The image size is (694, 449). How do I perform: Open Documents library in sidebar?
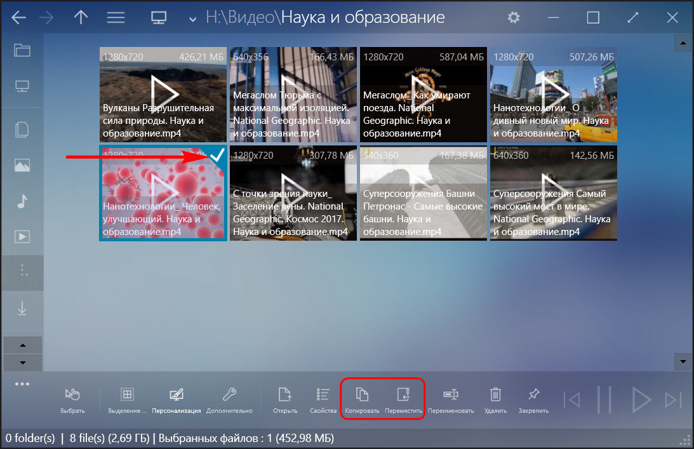pos(22,130)
